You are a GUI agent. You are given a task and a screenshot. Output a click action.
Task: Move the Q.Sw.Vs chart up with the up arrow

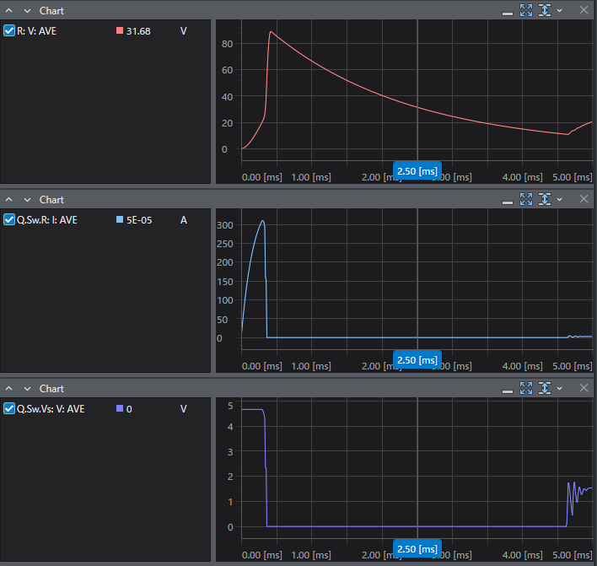[9, 389]
